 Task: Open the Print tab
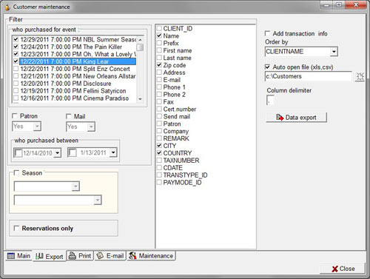(x=80, y=256)
